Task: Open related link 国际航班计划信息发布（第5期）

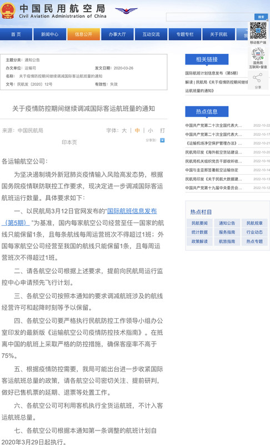Action: (212, 73)
